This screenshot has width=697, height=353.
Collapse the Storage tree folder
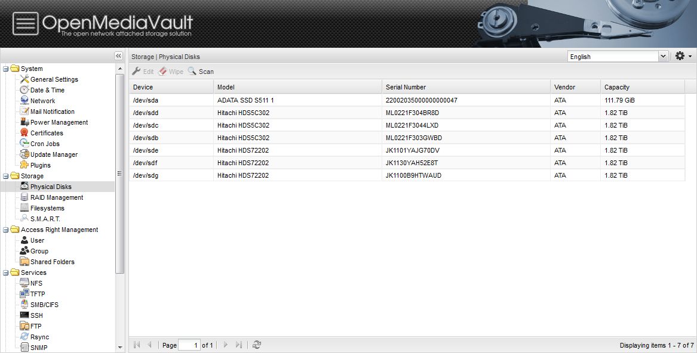[x=6, y=176]
